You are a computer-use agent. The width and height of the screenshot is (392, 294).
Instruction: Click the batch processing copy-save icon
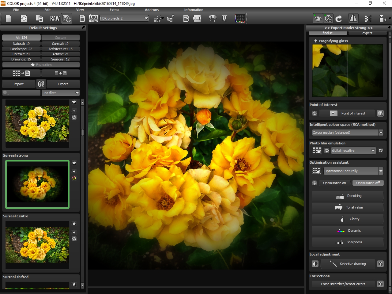click(x=39, y=18)
